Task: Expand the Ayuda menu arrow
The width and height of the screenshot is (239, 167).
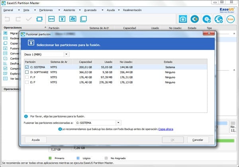Action: [119, 10]
